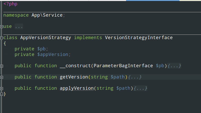Select the AppVersionStrategy class name
The width and height of the screenshot is (201, 113).
[45, 38]
